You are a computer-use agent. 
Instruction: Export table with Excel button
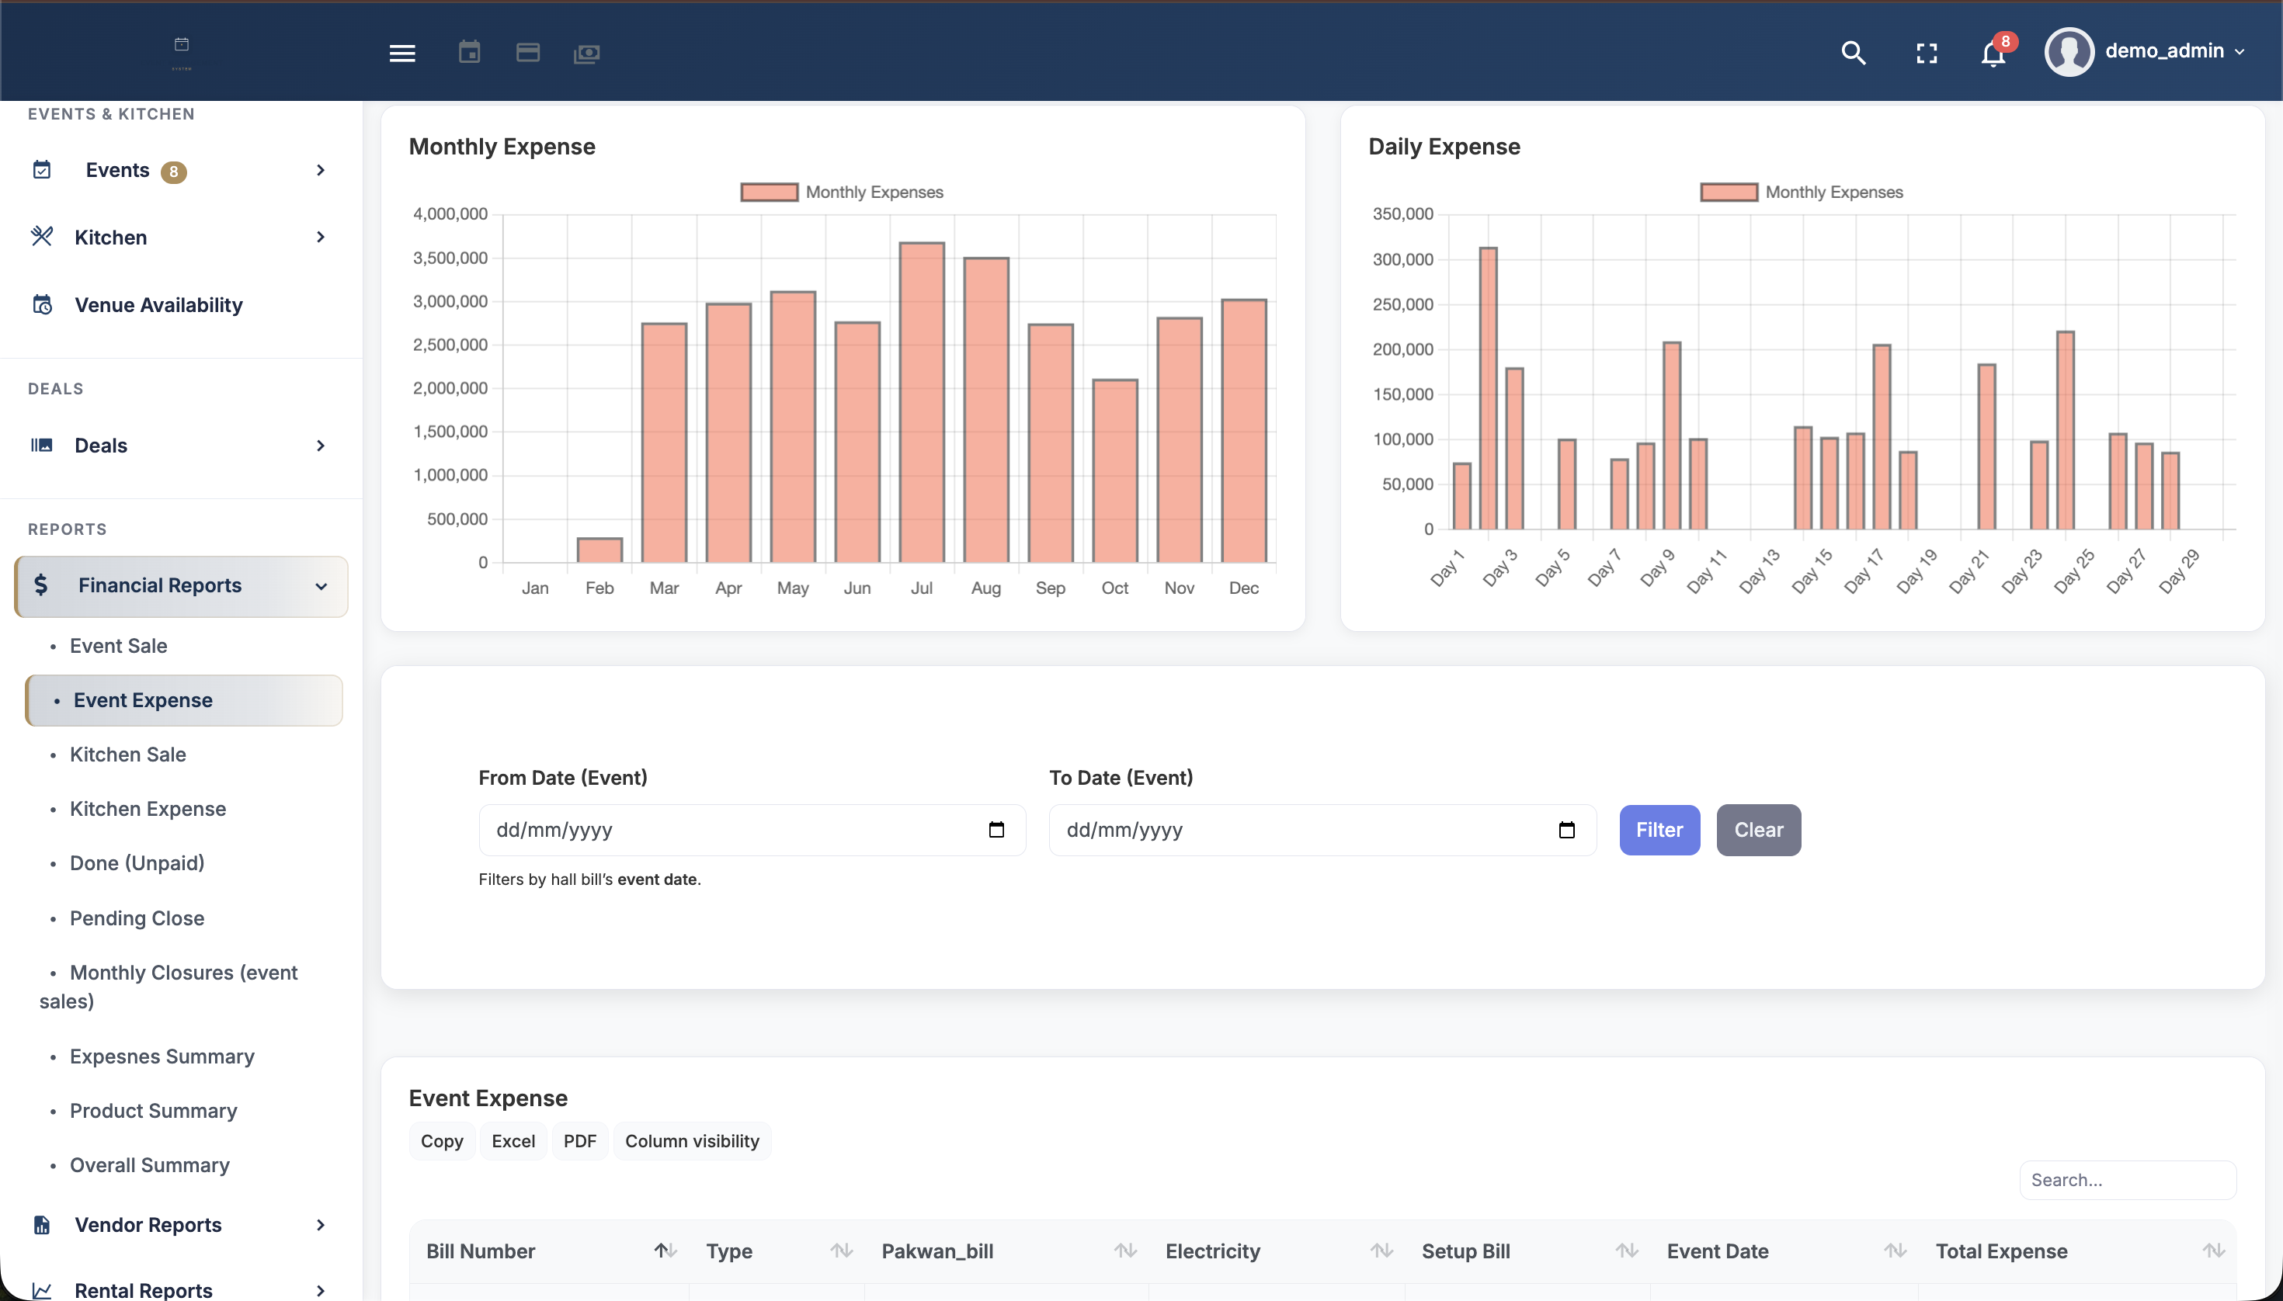click(x=513, y=1140)
